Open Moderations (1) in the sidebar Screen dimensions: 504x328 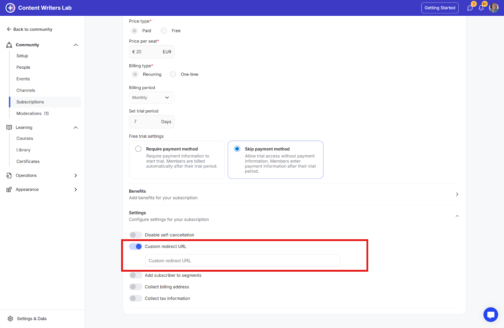[33, 113]
